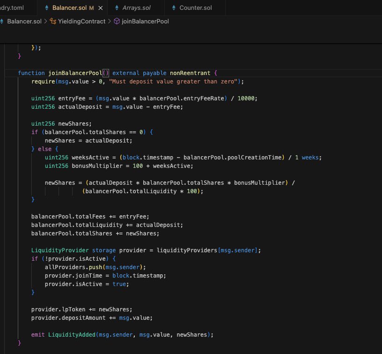The image size is (382, 354).
Task: Click the Solidity icon on Balancer.sol tab
Action: click(x=46, y=8)
